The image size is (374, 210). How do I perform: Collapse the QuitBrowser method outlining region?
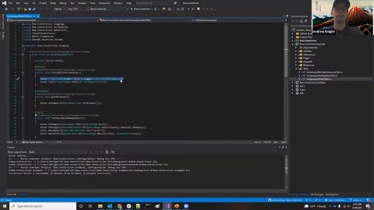[23, 97]
